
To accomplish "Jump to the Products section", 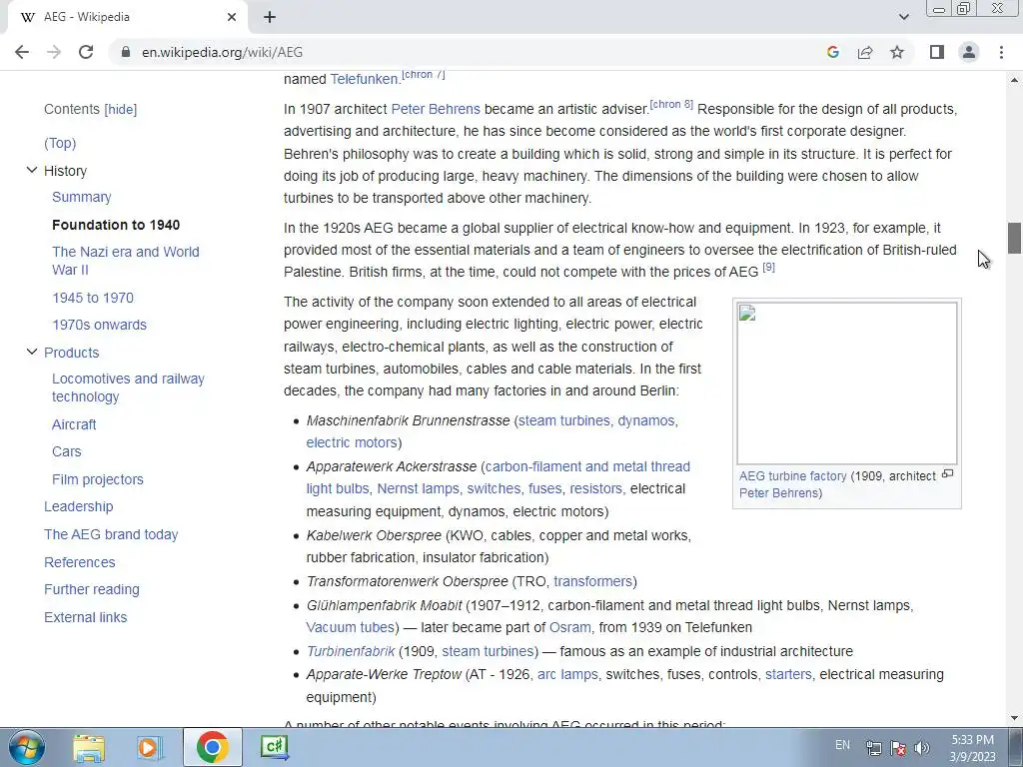I will [71, 353].
